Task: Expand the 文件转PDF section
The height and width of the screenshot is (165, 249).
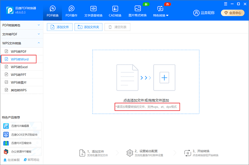Action: [21, 34]
